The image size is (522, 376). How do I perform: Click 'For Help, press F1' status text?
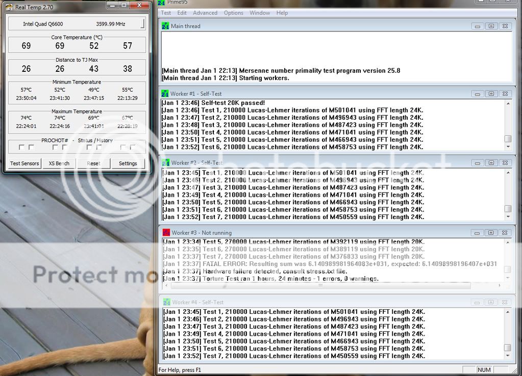[180, 370]
